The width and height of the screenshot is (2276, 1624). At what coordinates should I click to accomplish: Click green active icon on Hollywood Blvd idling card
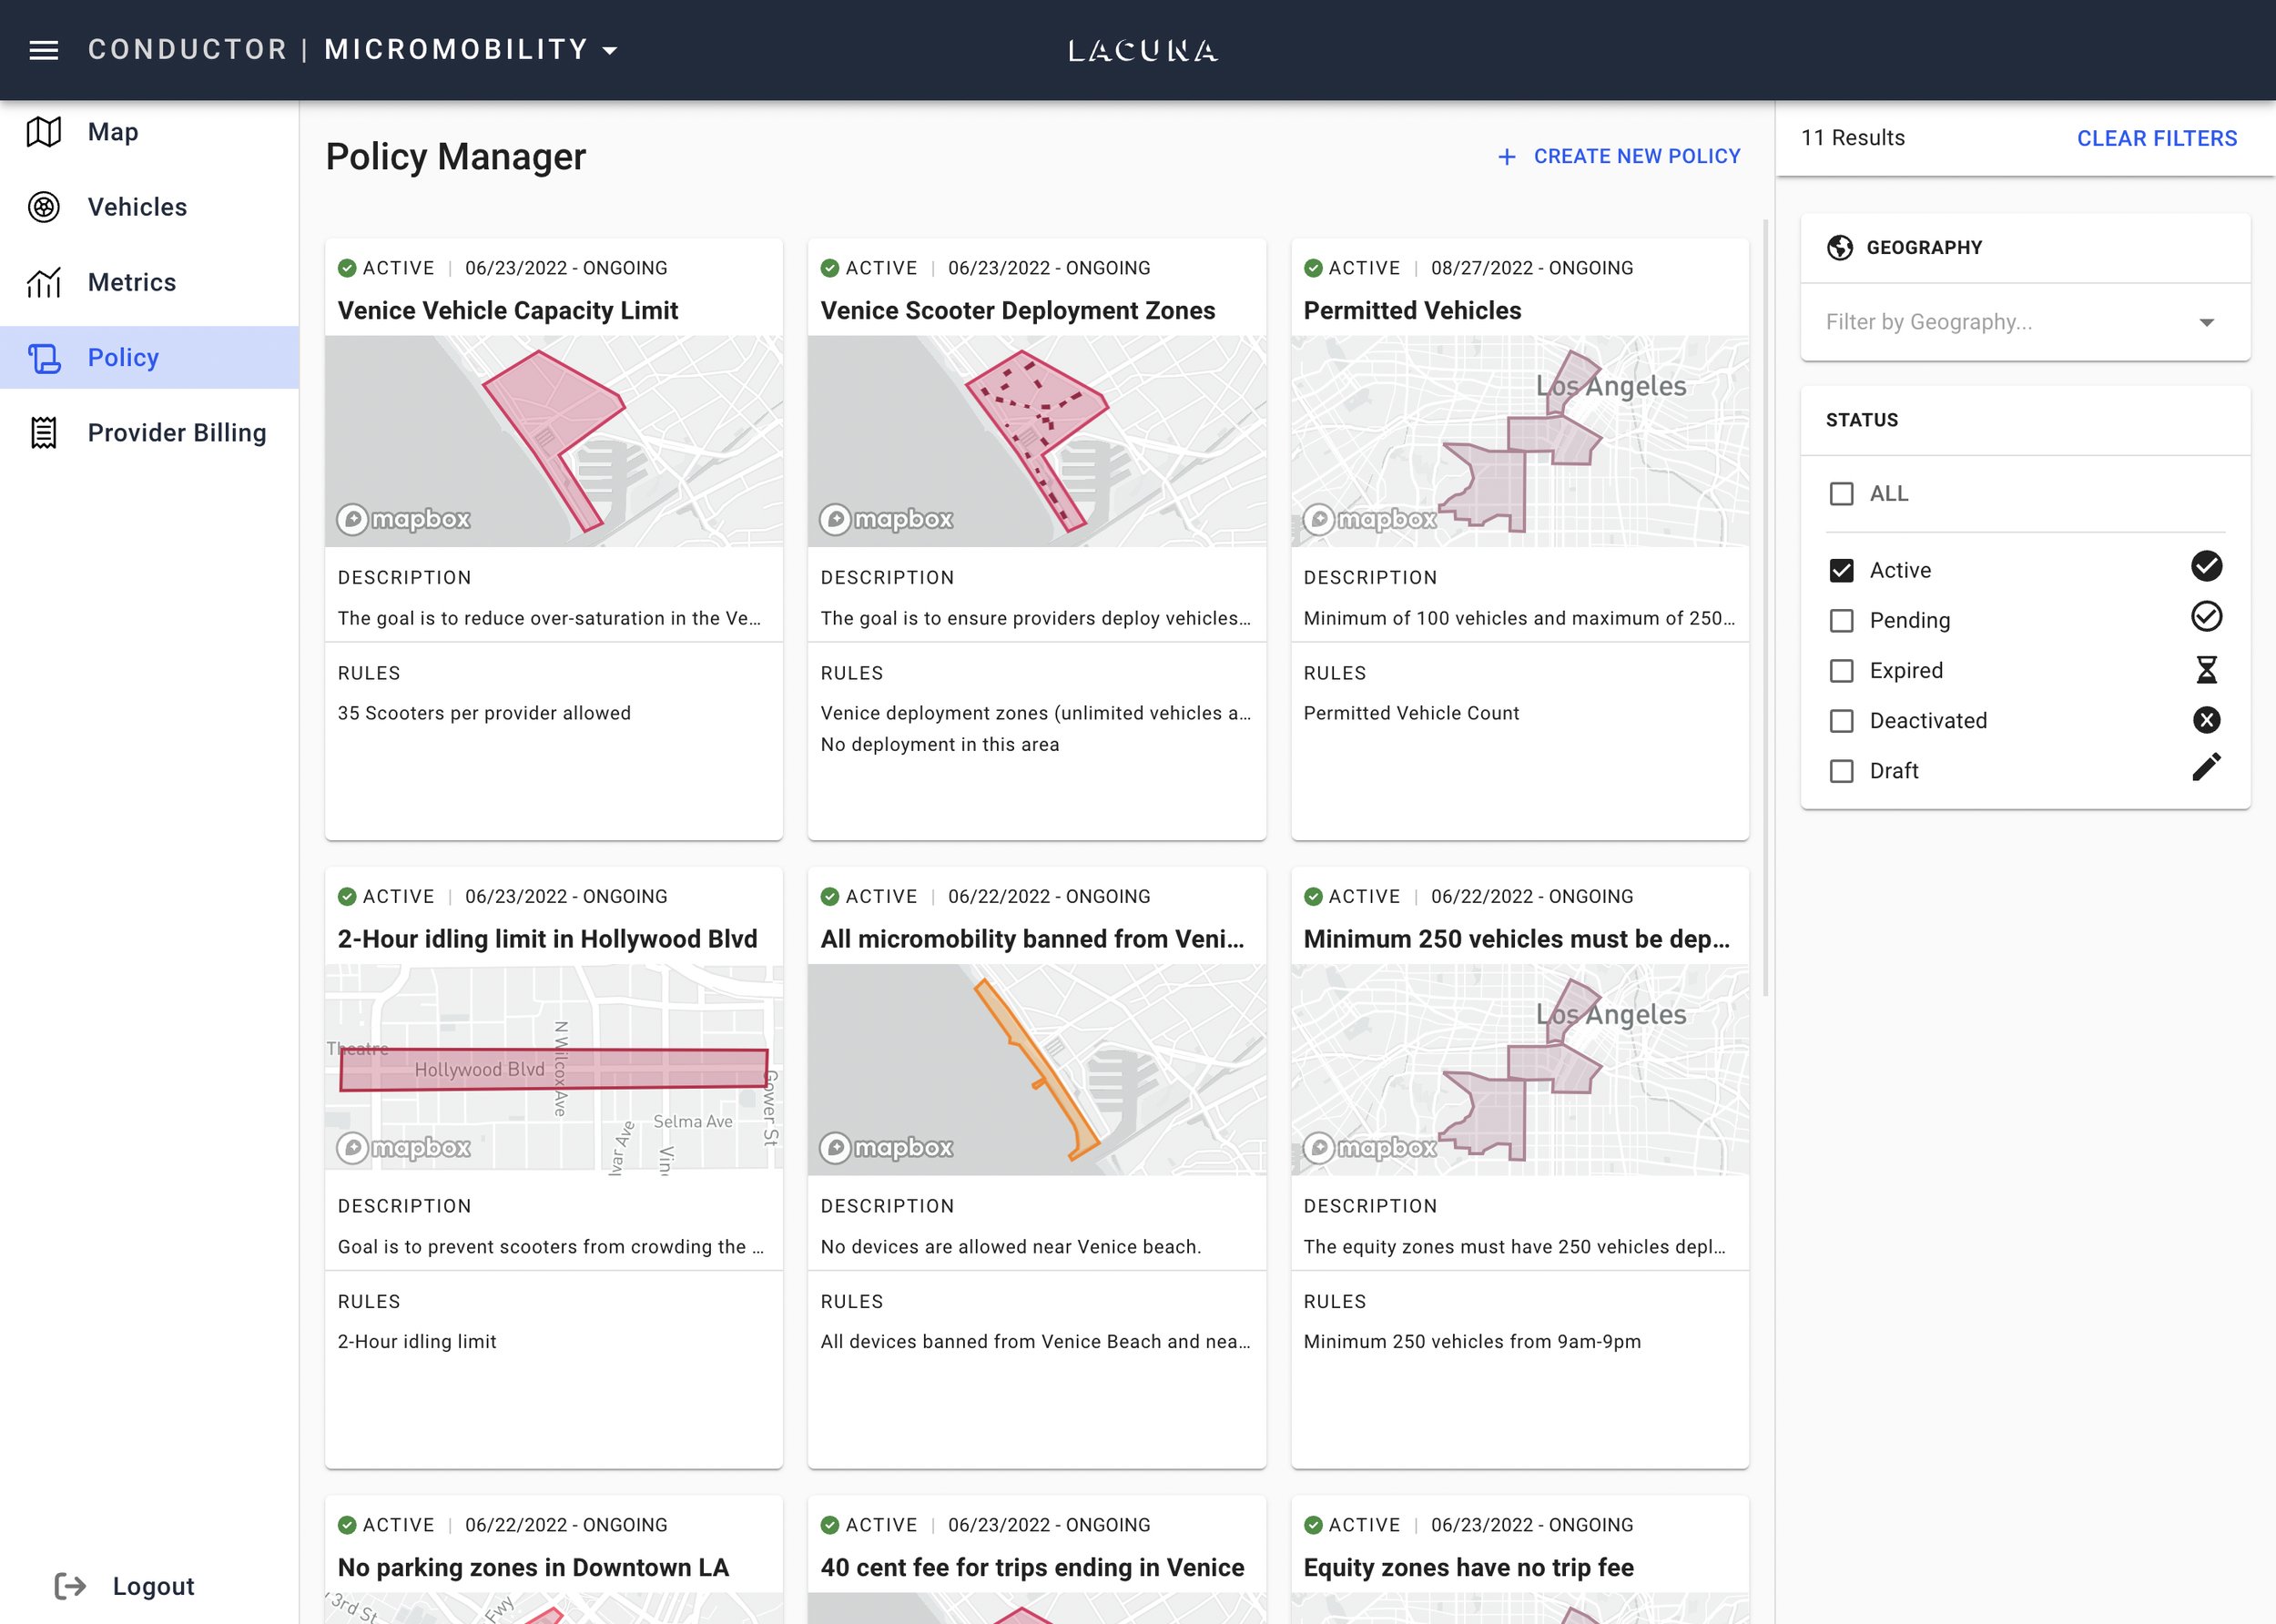coord(347,896)
